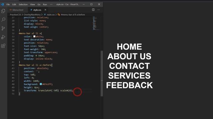Click the 'top: 50%;' line

click(30, 75)
